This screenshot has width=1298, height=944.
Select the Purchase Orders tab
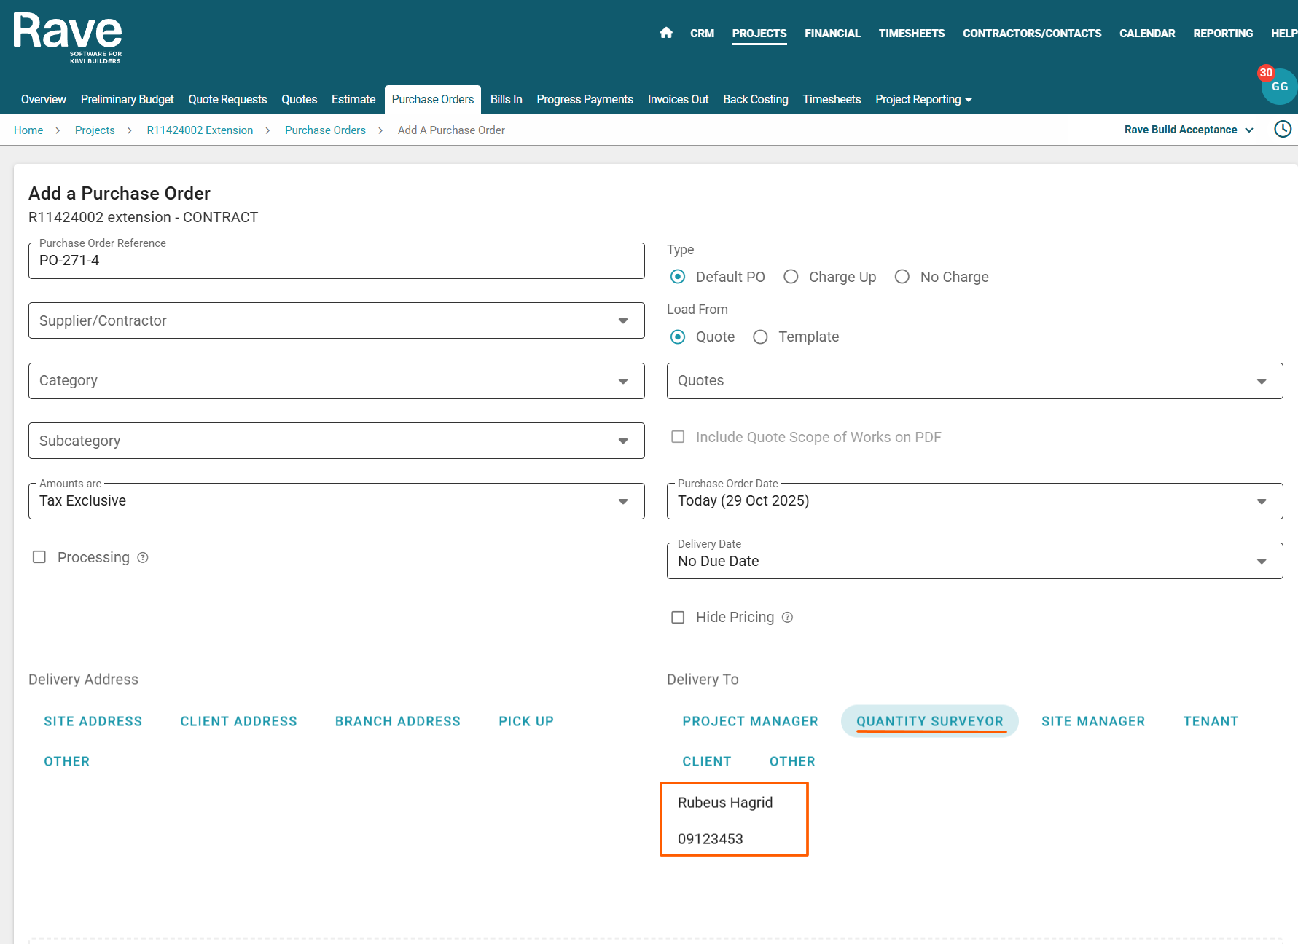tap(433, 100)
